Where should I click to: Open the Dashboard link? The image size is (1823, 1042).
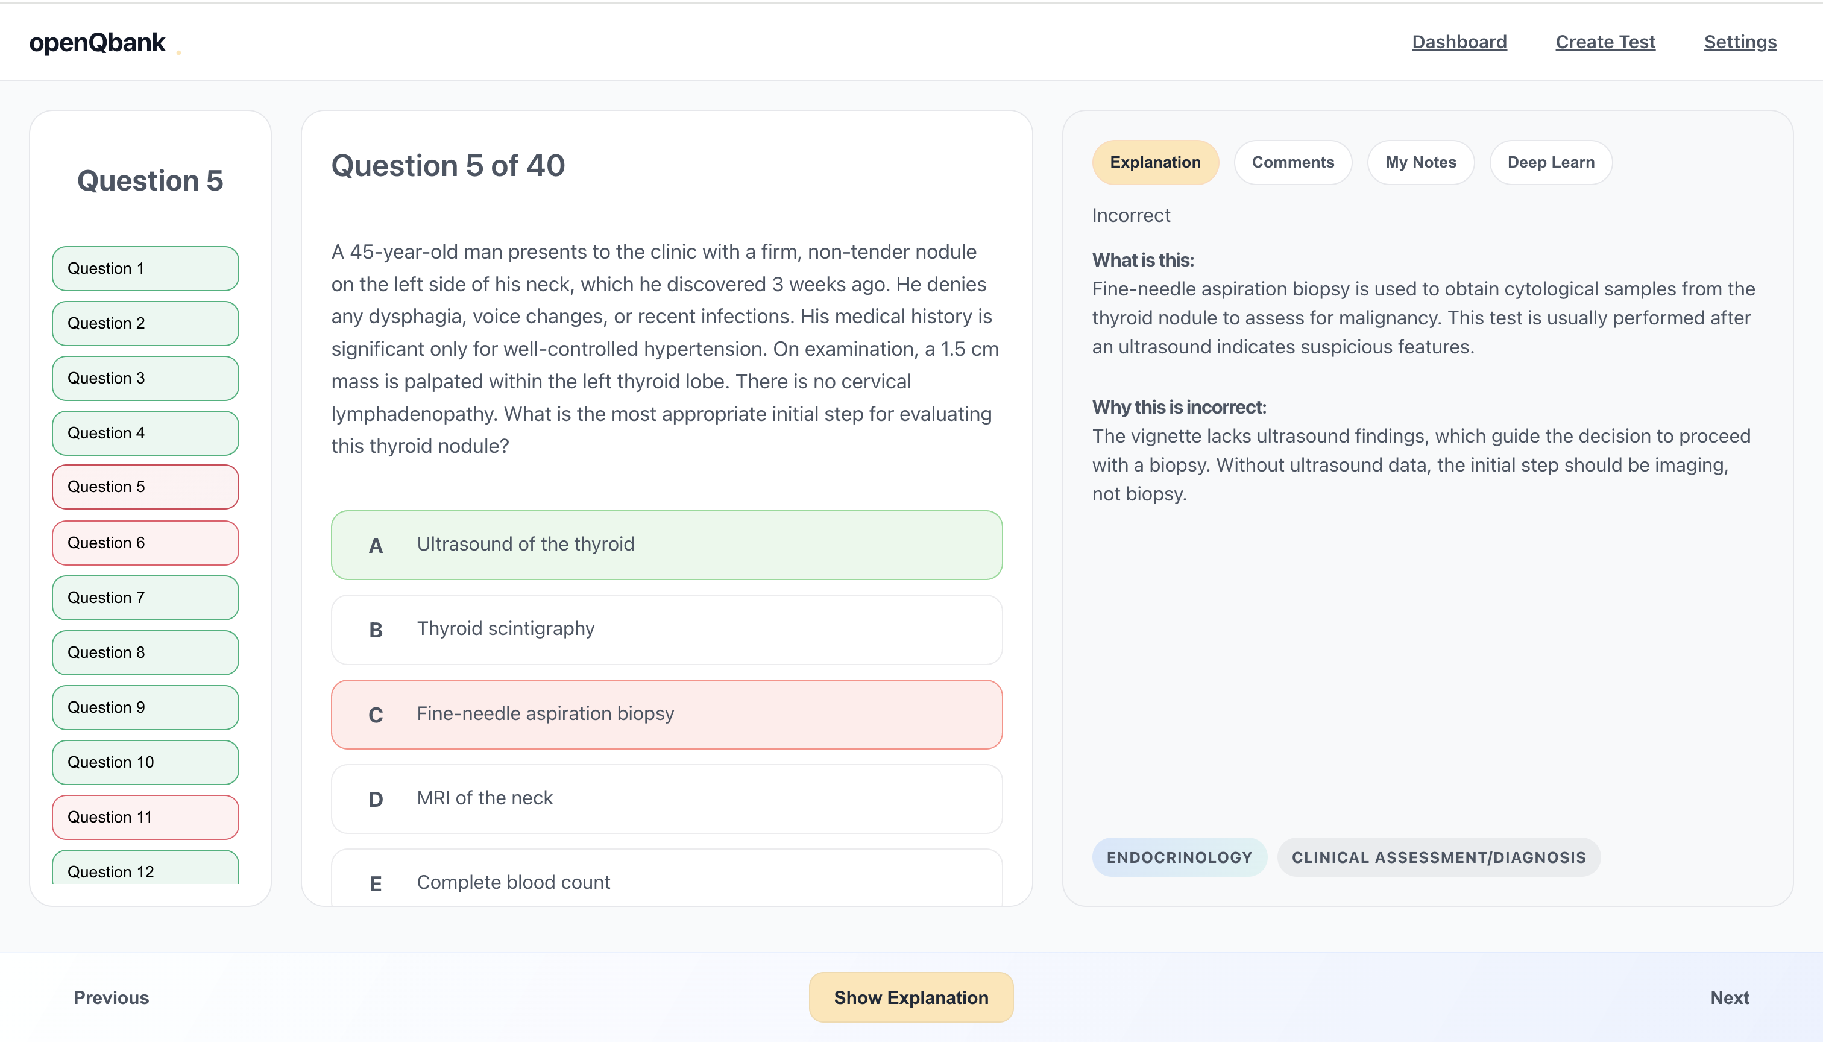pos(1459,42)
